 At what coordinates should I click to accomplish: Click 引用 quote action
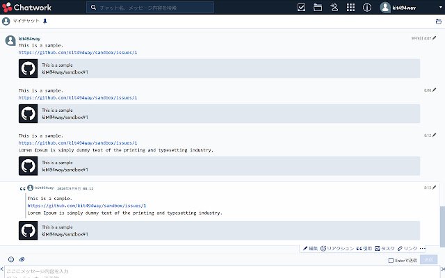tap(364, 249)
